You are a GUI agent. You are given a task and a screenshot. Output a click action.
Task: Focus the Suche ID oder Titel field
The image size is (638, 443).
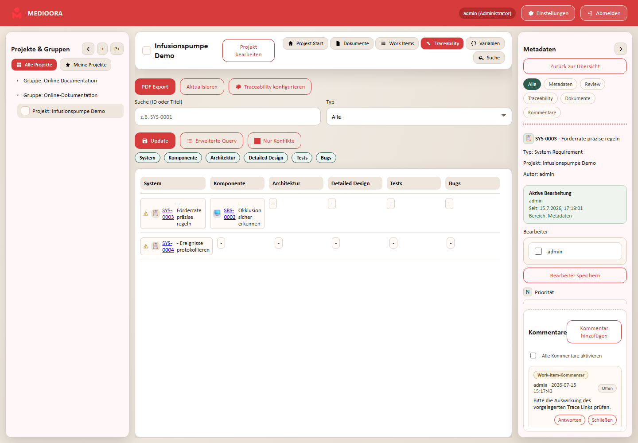coord(228,117)
